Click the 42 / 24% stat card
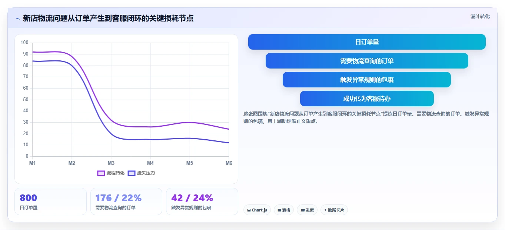505x230 pixels. coord(202,201)
